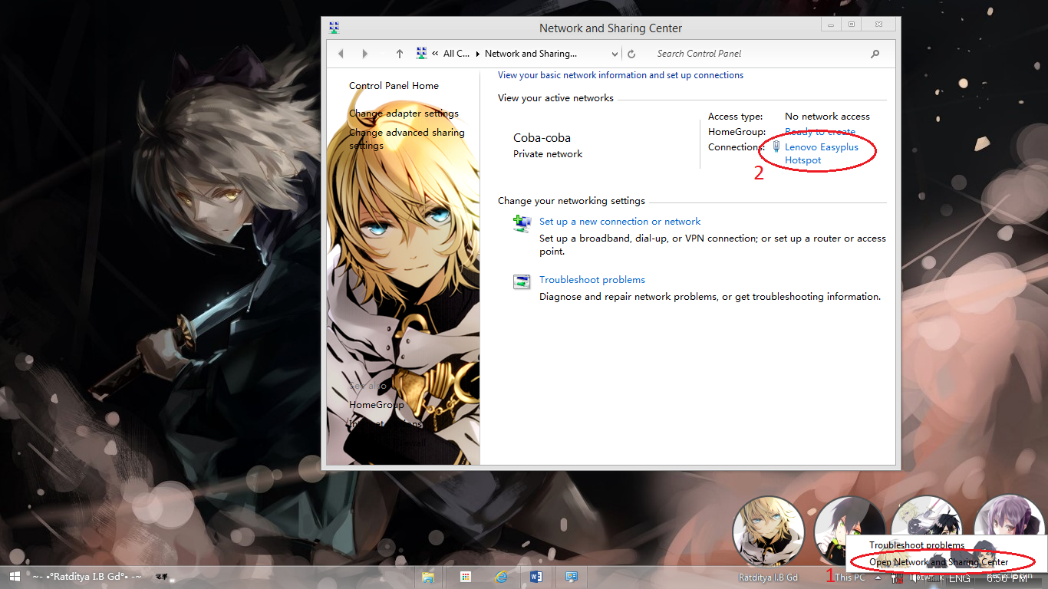Click the chevron after All C... breadcrumb
The image size is (1048, 589).
point(477,53)
